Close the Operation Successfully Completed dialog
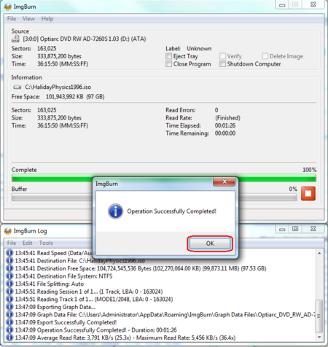The width and height of the screenshot is (328, 347). pyautogui.click(x=224, y=182)
